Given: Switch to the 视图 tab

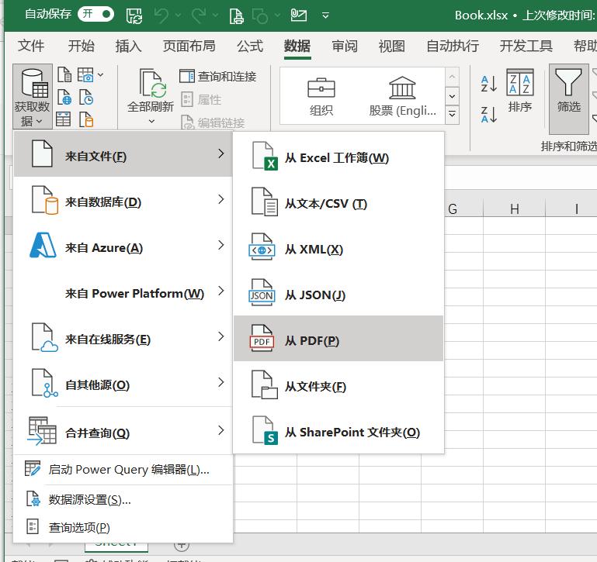Looking at the screenshot, I should click(x=392, y=46).
